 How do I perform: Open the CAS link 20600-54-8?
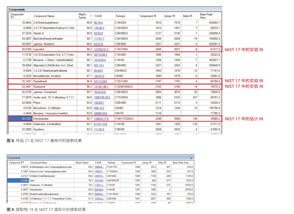(x=101, y=113)
